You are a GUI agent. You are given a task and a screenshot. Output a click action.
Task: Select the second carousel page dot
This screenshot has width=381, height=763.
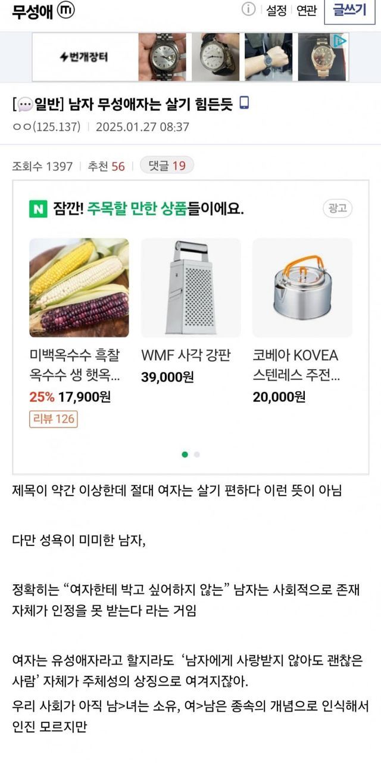[x=197, y=454]
